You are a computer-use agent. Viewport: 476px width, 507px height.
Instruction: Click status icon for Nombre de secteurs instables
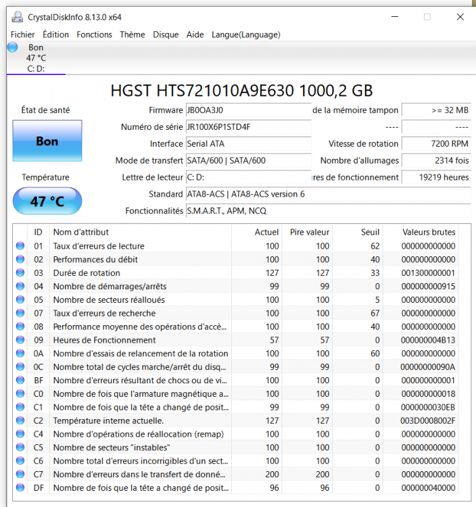[20, 448]
